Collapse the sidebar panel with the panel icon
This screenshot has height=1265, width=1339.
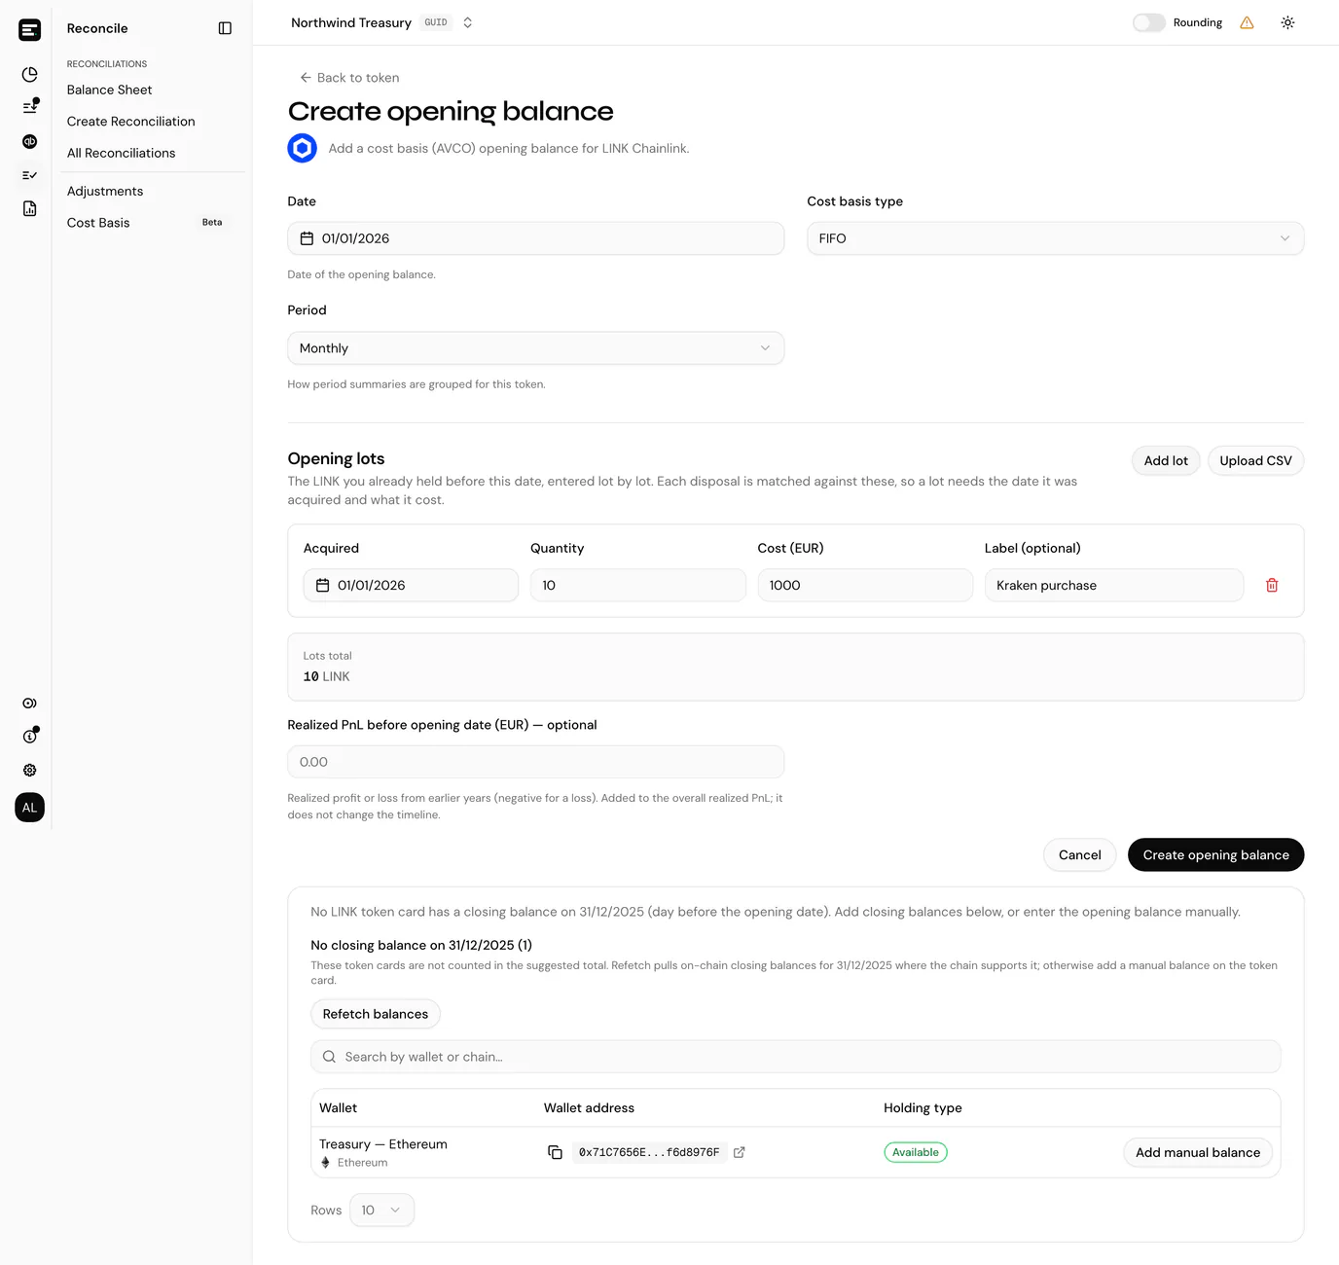pyautogui.click(x=225, y=28)
